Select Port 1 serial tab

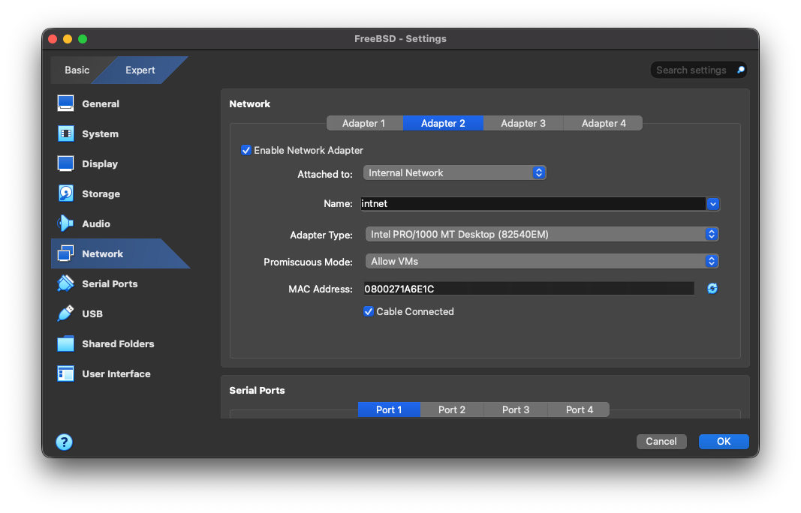pos(389,410)
